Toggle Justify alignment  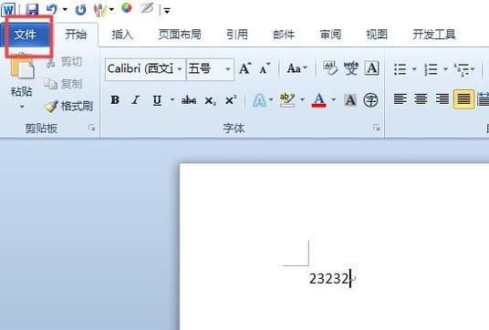[x=463, y=98]
